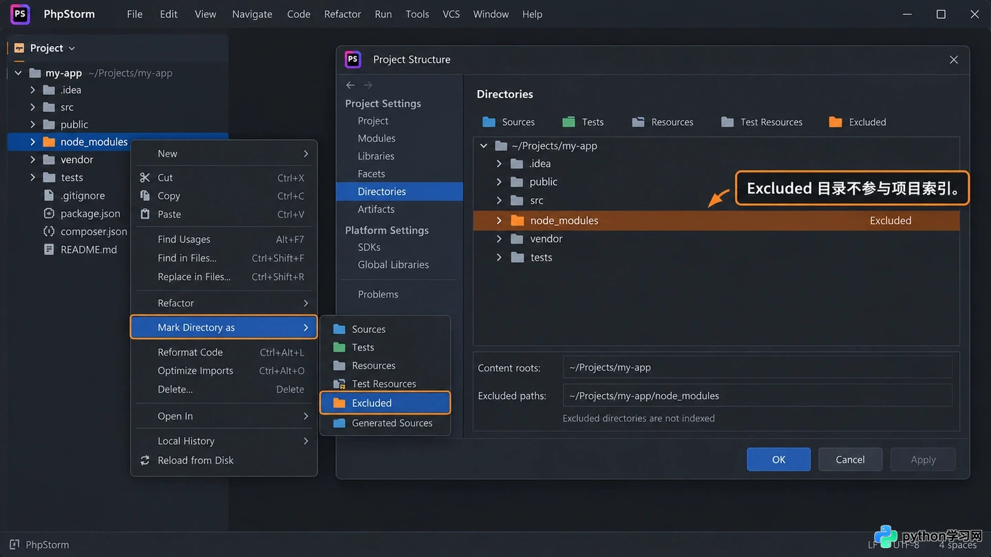Select the green Tests folder icon in submenu
The image size is (991, 557).
[339, 347]
